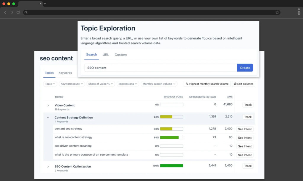303x181 pixels.
Task: Click the Edit columns button
Action: tap(244, 84)
